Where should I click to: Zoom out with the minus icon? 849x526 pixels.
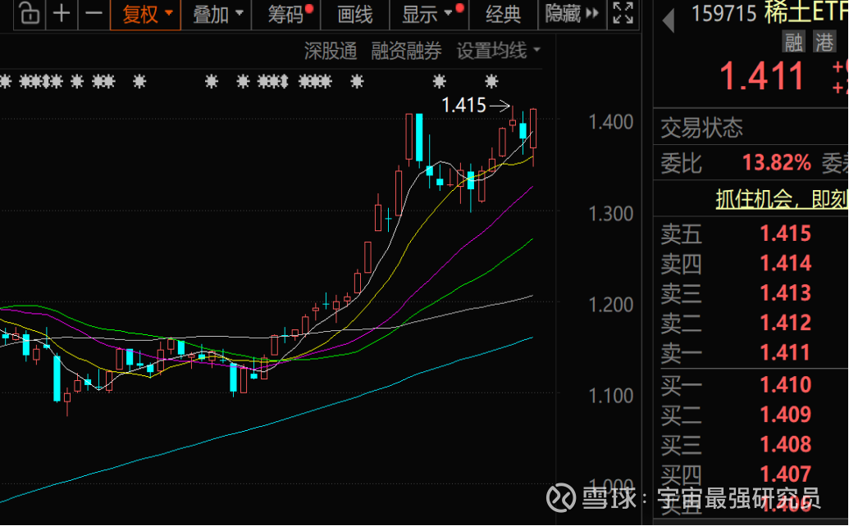94,13
